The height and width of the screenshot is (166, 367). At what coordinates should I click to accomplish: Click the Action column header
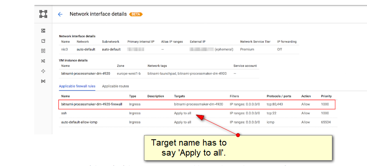pos(306,96)
